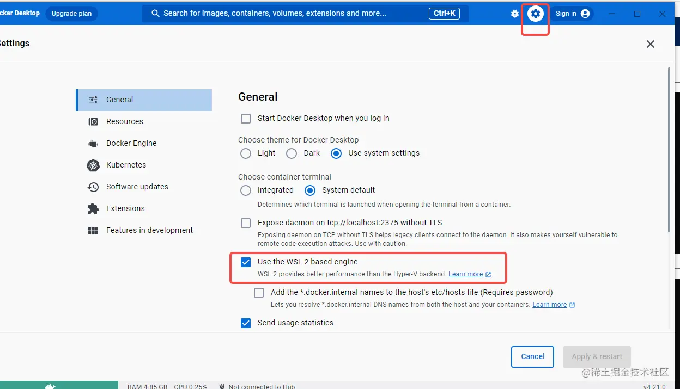
Task: Select the General settings tab
Action: [144, 100]
